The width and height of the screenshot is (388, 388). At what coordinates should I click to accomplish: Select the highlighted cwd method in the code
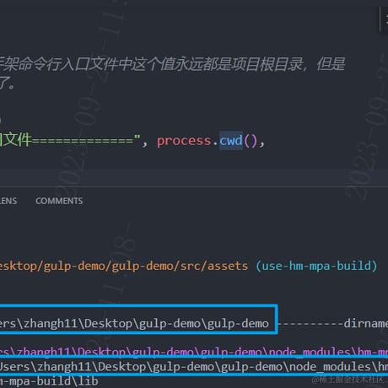pos(231,140)
